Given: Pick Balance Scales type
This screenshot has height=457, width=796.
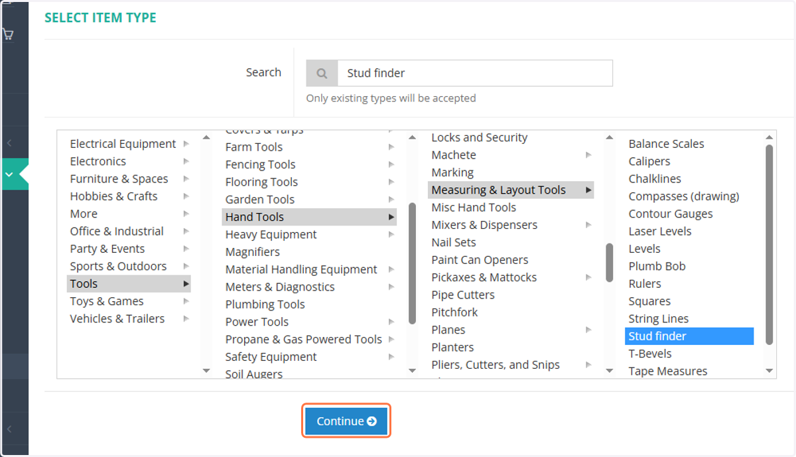Looking at the screenshot, I should point(666,144).
